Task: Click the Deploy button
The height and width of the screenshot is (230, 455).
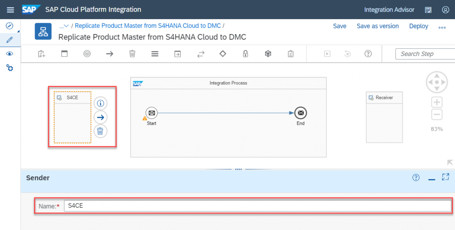Action: coord(419,26)
